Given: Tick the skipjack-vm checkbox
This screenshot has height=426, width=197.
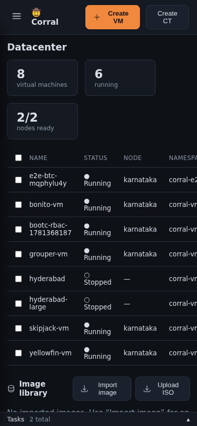Looking at the screenshot, I should click(x=19, y=328).
